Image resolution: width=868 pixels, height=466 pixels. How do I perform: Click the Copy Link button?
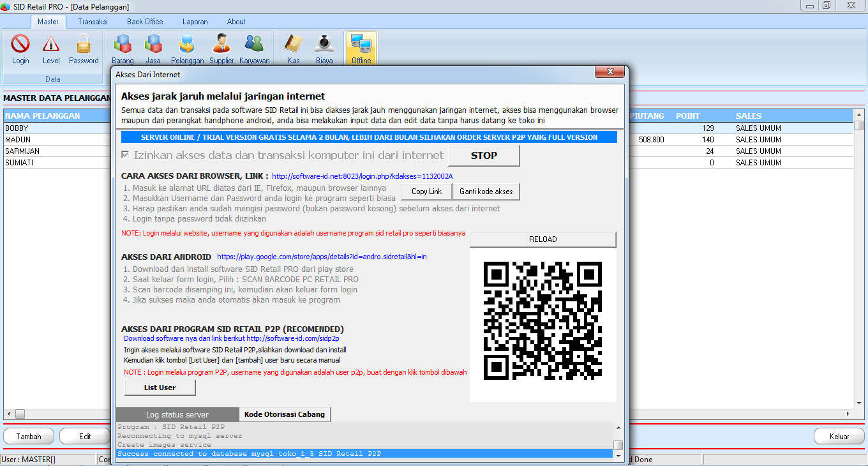click(x=426, y=192)
